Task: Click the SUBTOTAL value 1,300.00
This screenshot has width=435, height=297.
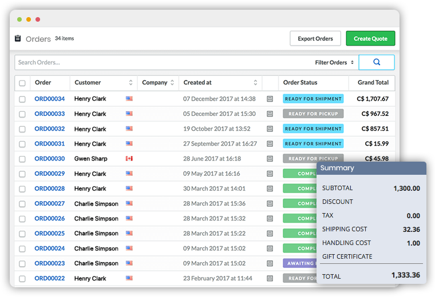Action: tap(407, 188)
